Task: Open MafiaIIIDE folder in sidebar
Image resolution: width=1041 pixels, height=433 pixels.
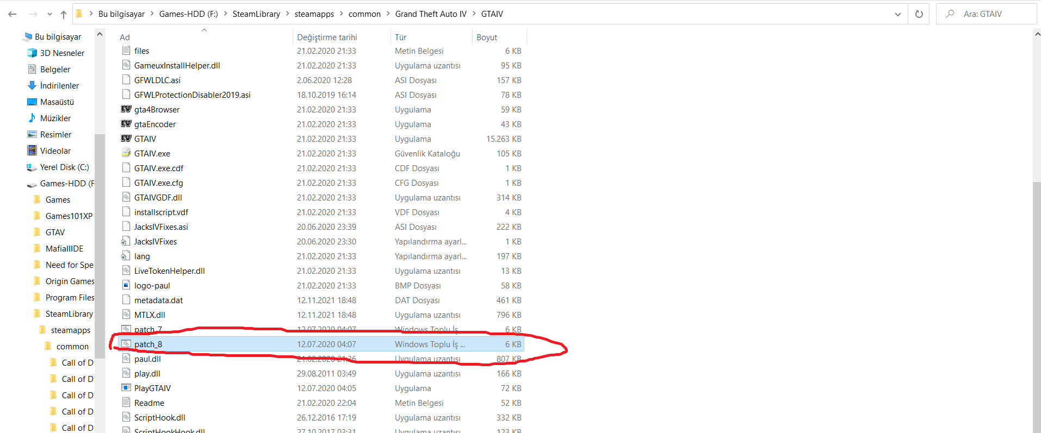Action: 64,249
